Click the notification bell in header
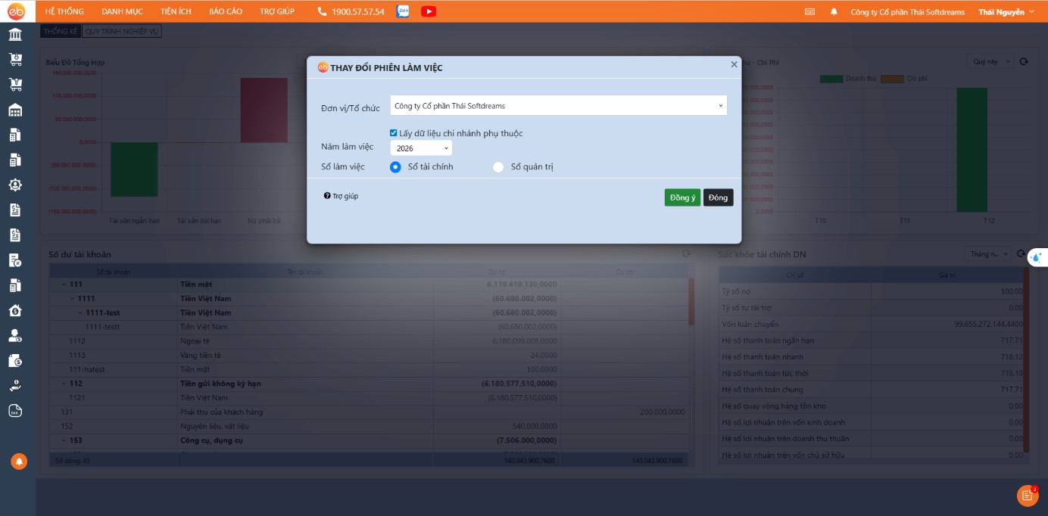This screenshot has width=1048, height=516. point(834,12)
